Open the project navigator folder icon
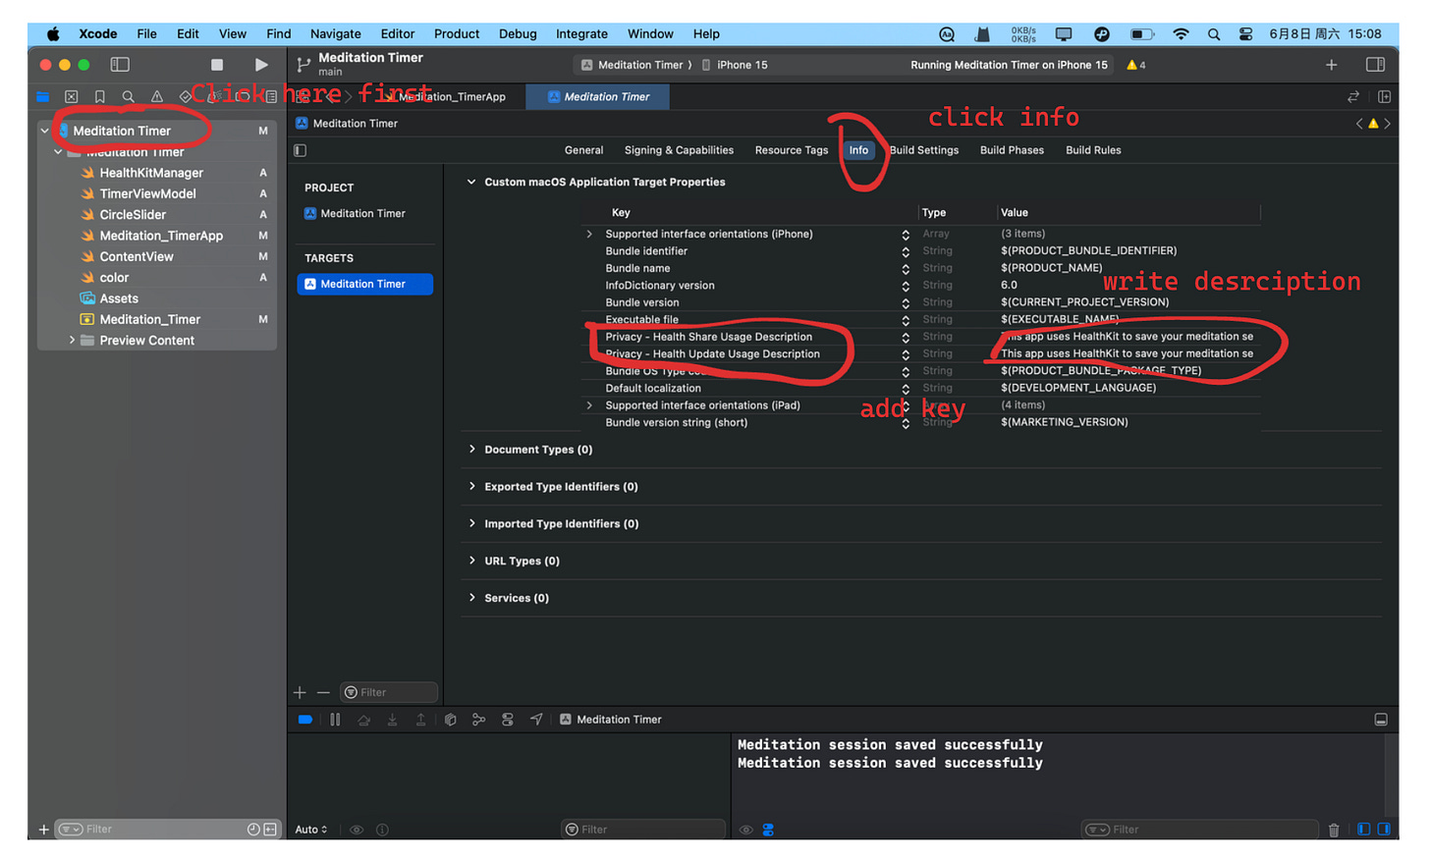The height and width of the screenshot is (860, 1430). tap(43, 96)
